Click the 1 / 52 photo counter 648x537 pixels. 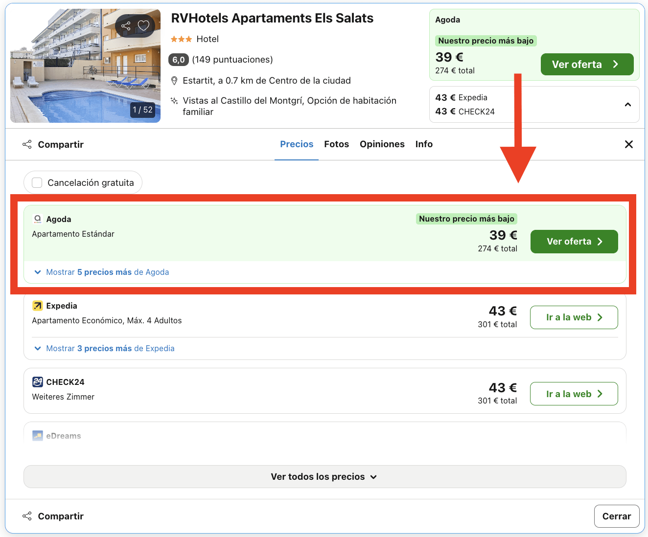[x=142, y=110]
